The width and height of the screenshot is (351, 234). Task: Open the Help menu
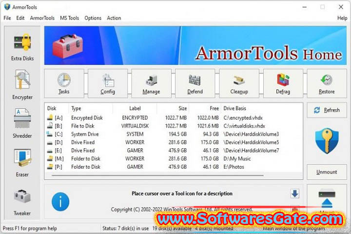point(342,18)
